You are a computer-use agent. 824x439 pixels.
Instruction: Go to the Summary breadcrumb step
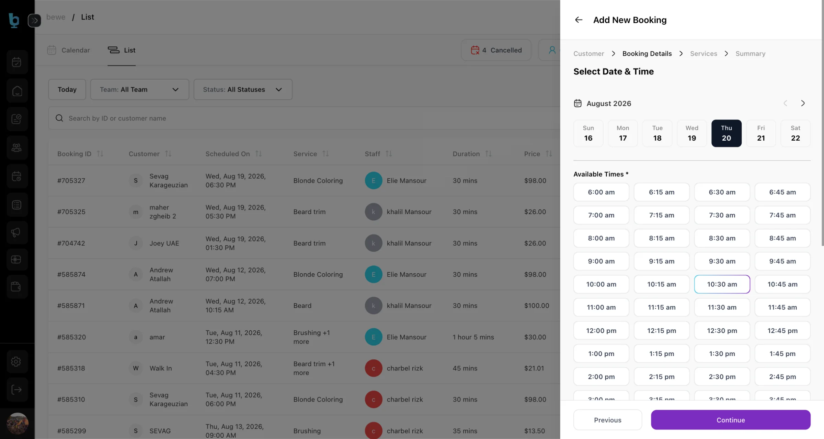pyautogui.click(x=750, y=54)
